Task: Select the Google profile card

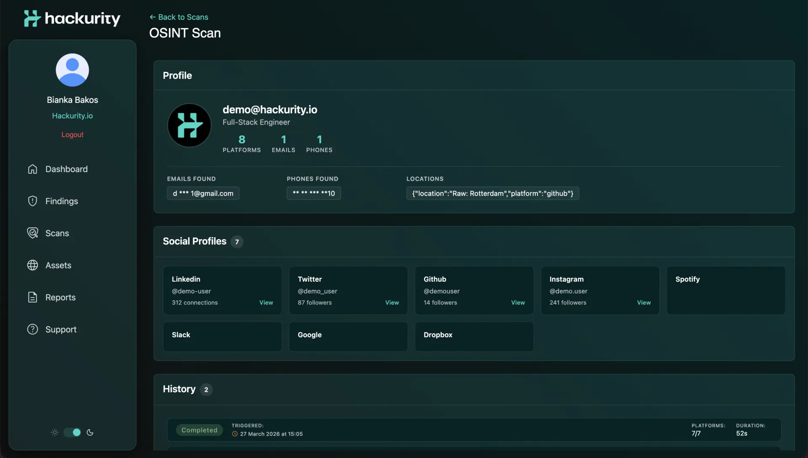Action: [x=348, y=336]
